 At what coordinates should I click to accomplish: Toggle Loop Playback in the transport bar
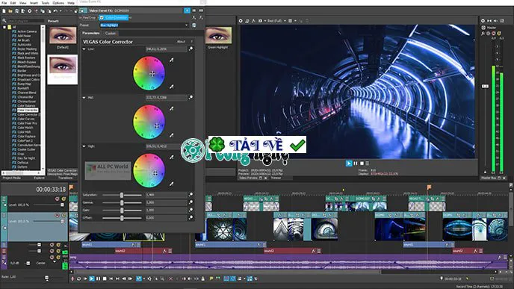(79, 279)
